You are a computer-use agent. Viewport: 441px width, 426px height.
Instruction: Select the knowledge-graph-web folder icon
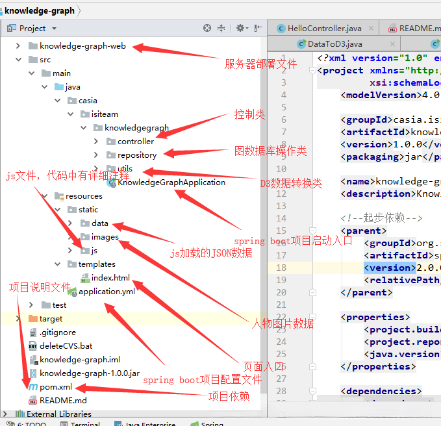point(33,46)
